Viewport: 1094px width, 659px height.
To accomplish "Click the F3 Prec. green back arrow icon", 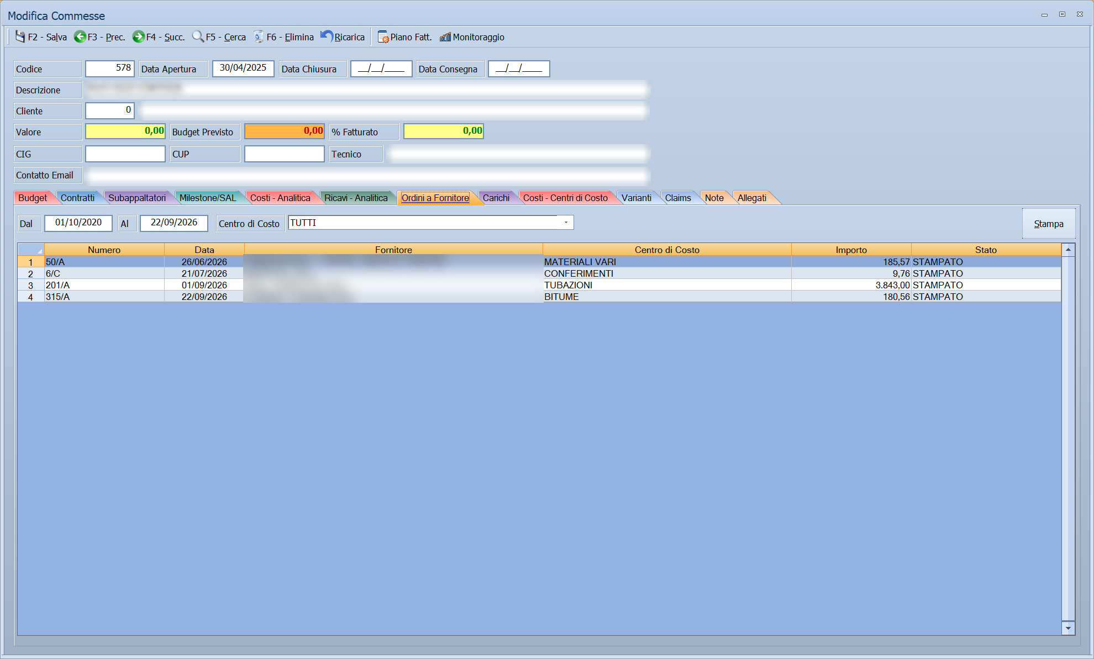I will 80,36.
